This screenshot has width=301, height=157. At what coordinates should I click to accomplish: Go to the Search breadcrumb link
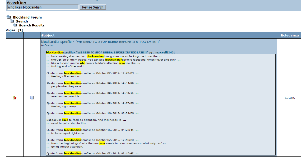click(x=22, y=21)
